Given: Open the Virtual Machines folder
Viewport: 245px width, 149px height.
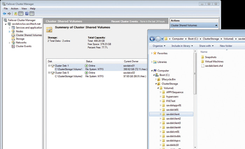Looking at the screenshot, I should coord(214,61).
